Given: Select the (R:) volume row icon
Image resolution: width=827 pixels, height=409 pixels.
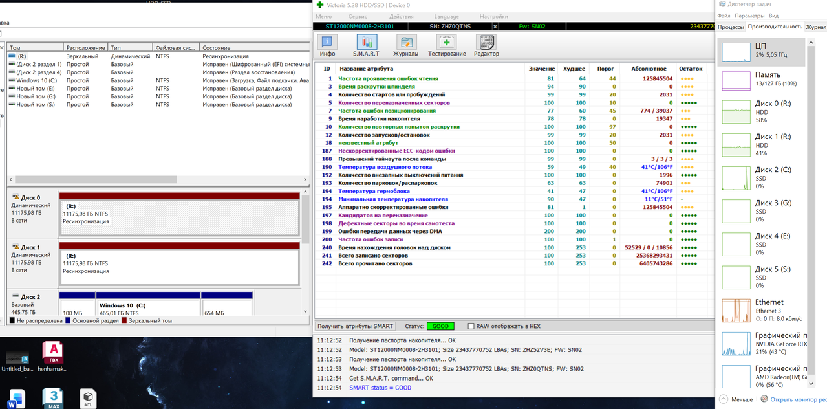Looking at the screenshot, I should (x=12, y=56).
